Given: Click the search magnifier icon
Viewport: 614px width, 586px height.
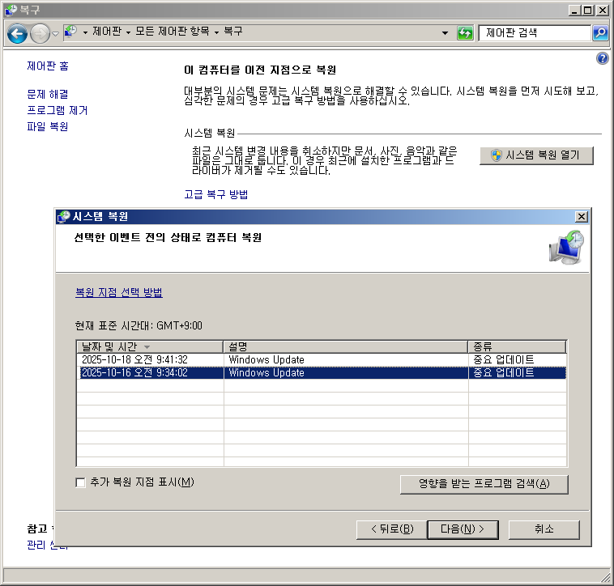Looking at the screenshot, I should (600, 33).
